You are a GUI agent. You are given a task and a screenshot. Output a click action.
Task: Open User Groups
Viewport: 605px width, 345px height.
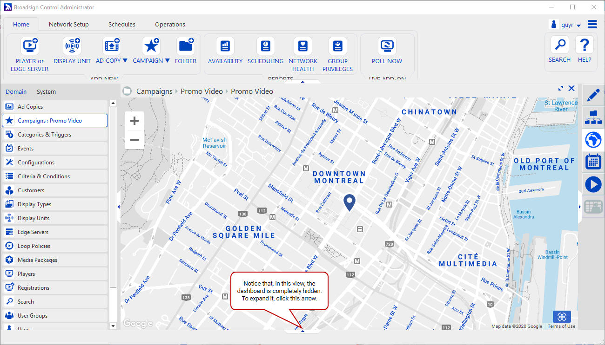click(55, 316)
